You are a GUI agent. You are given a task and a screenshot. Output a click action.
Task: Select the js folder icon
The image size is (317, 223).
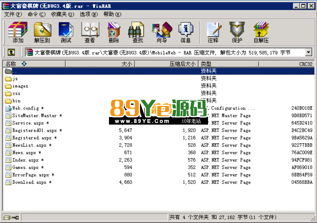pyautogui.click(x=8, y=79)
